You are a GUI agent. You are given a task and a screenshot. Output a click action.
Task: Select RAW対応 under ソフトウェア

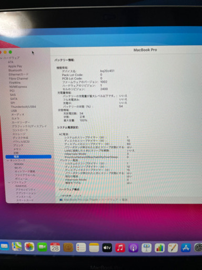pyautogui.click(x=21, y=186)
